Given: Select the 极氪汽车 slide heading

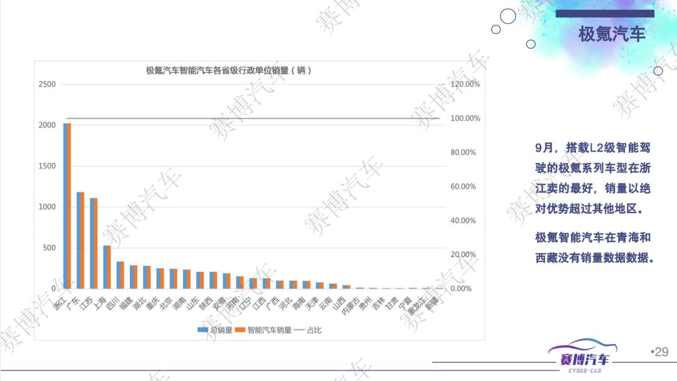Looking at the screenshot, I should pyautogui.click(x=612, y=34).
